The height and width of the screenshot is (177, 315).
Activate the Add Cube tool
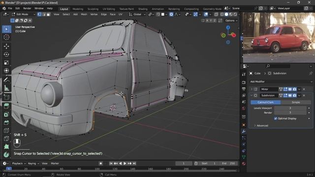6,97
